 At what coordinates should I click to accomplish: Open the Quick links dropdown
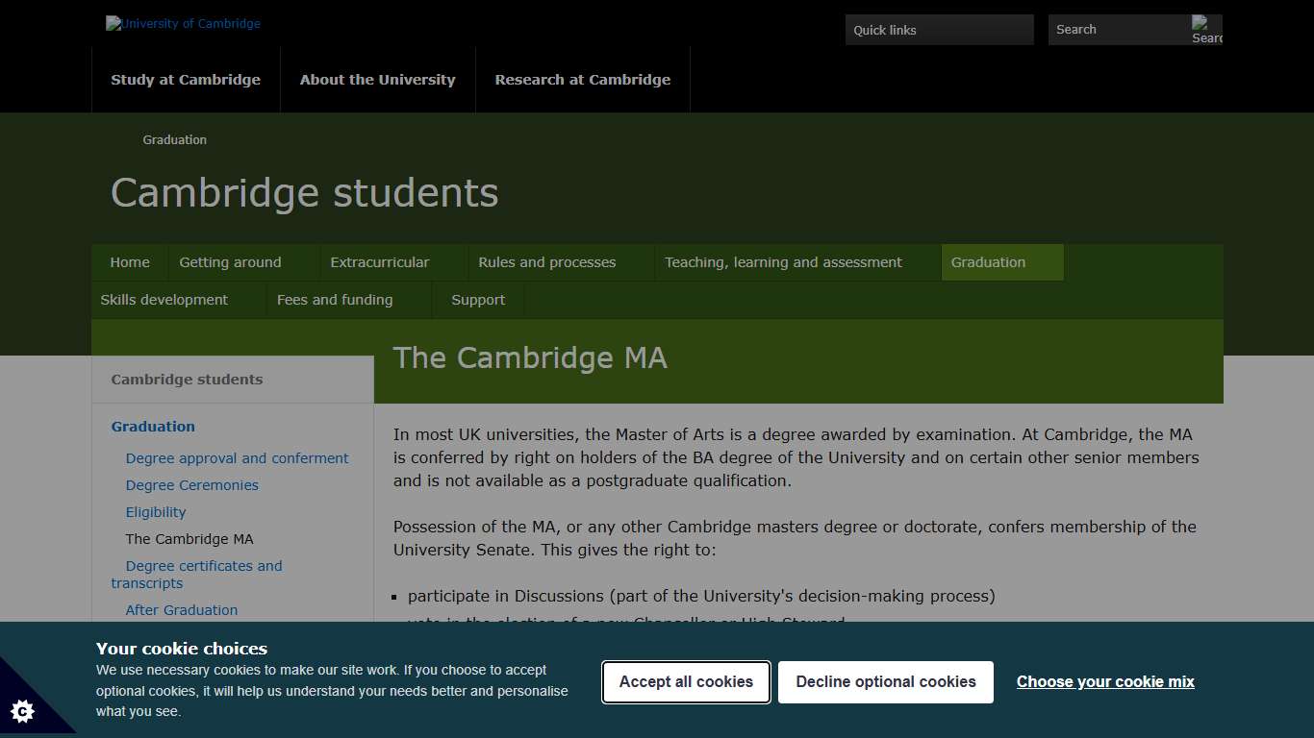pos(938,30)
